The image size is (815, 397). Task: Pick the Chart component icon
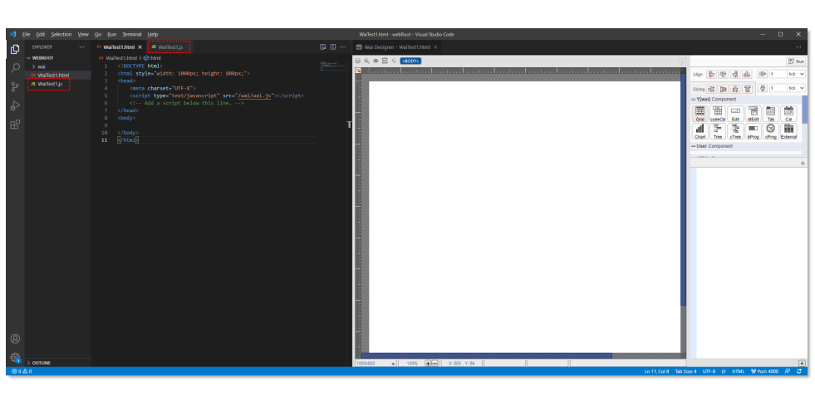700,131
